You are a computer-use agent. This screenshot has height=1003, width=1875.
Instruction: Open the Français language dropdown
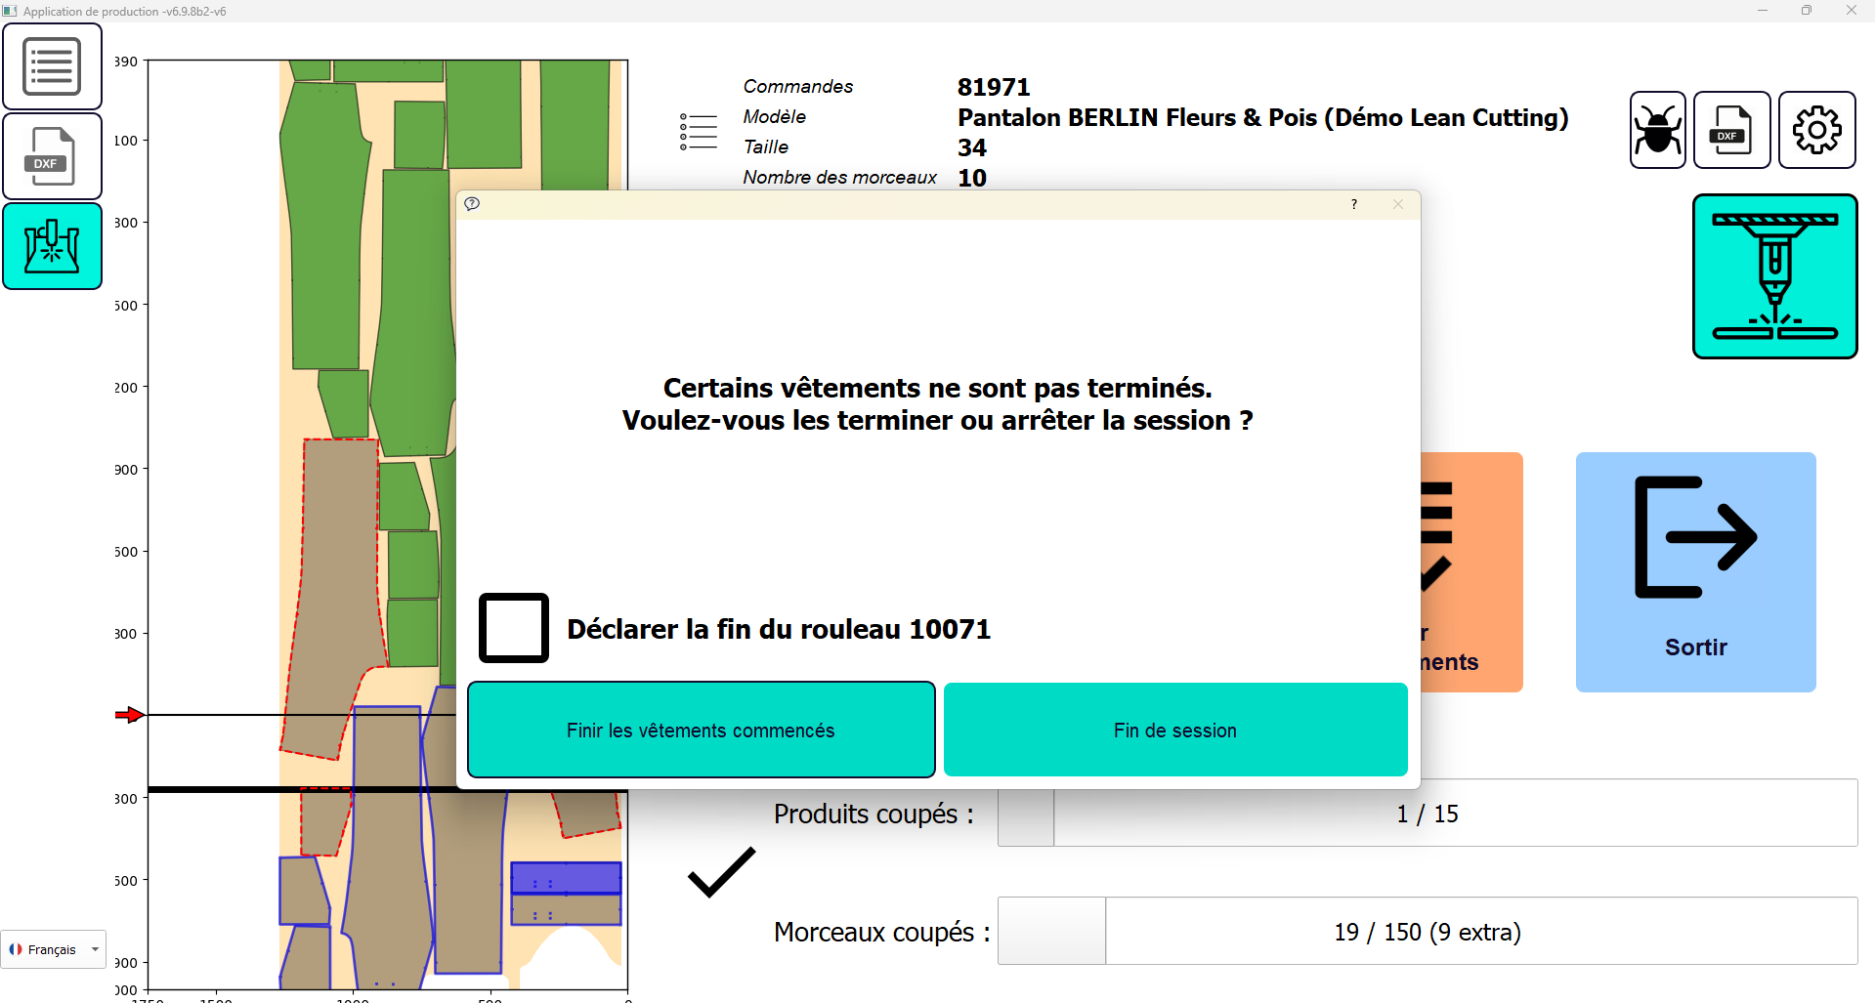click(54, 949)
